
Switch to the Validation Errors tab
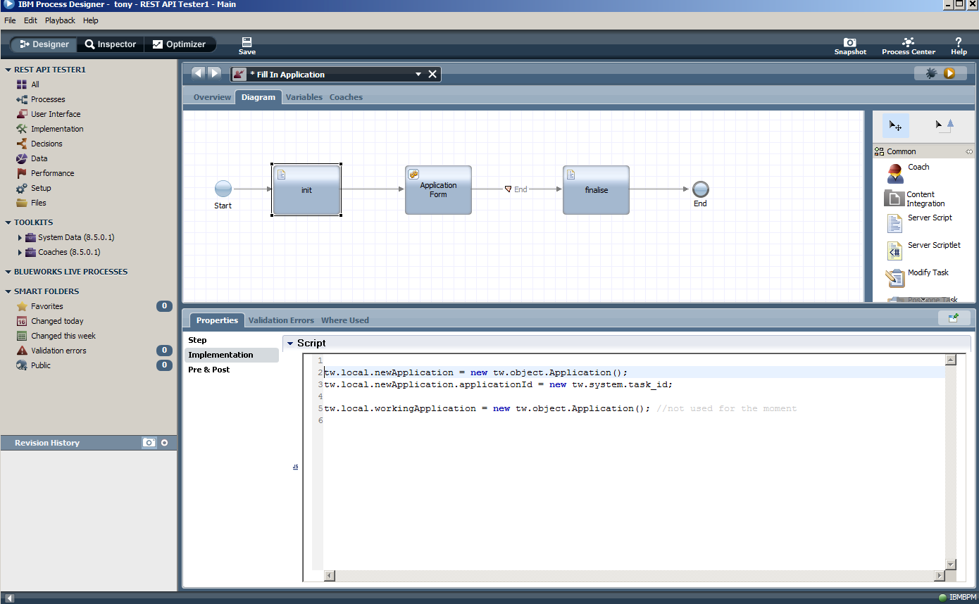tap(281, 320)
